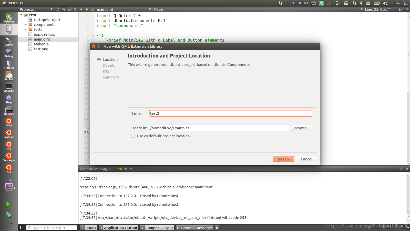Open the system volume indicator
The width and height of the screenshot is (410, 231).
point(385,3)
